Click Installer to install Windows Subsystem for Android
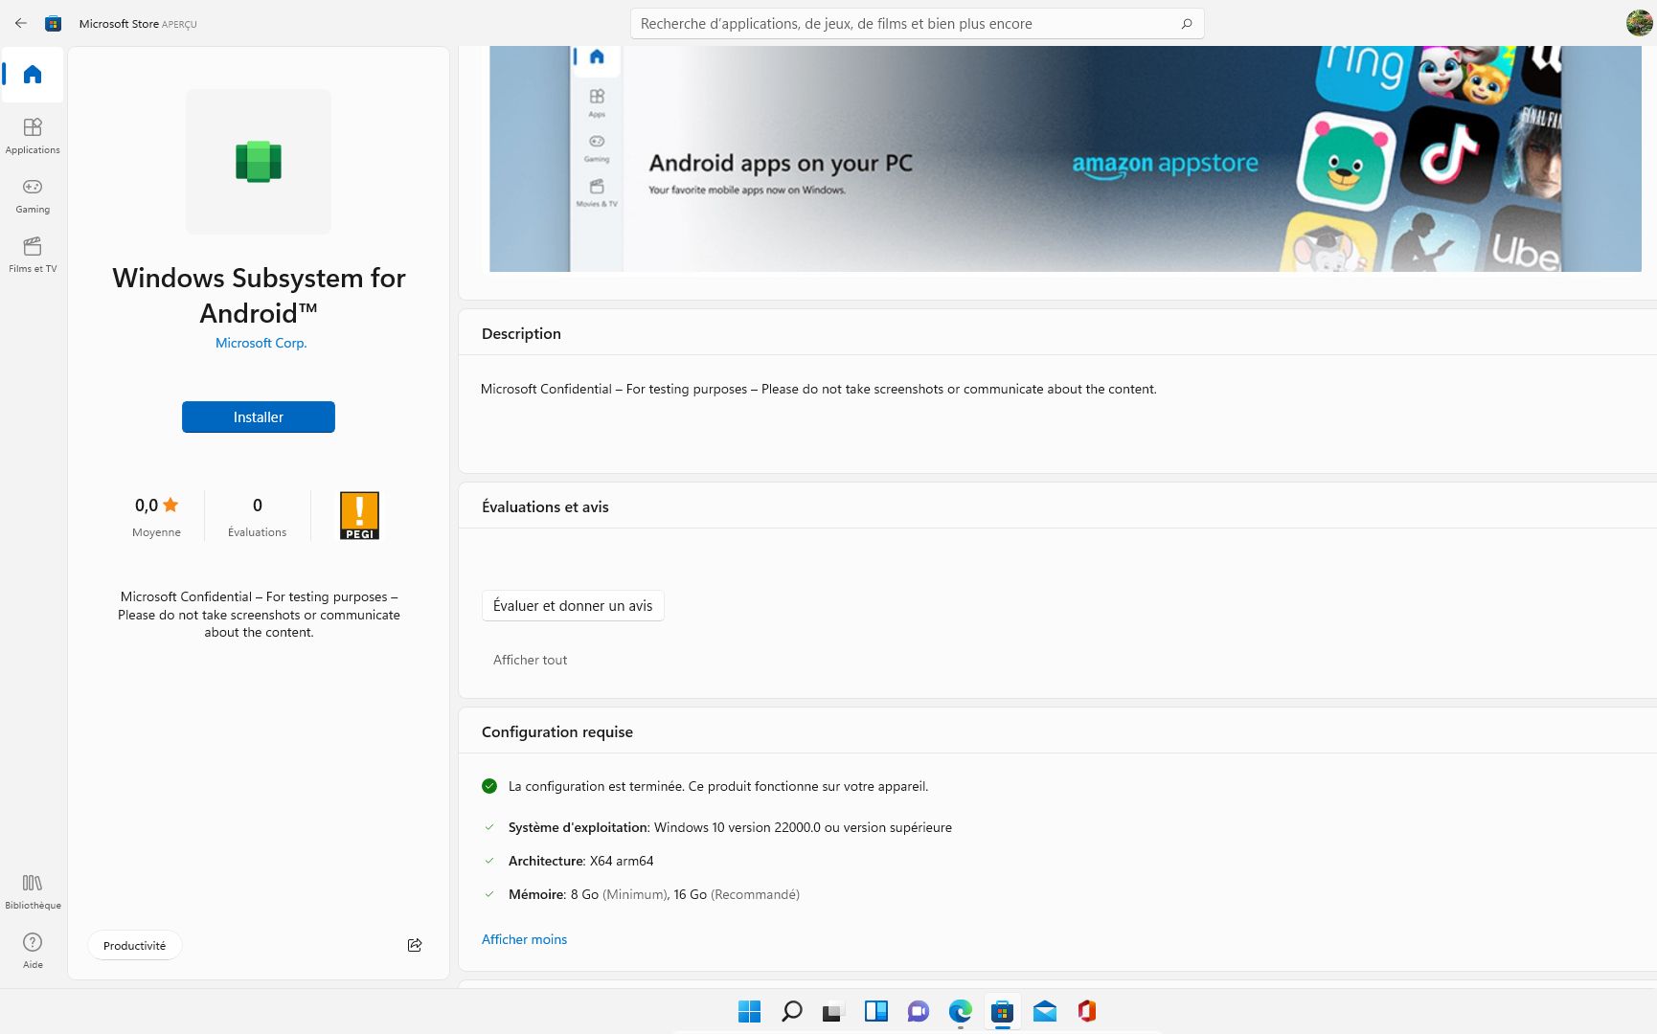Viewport: 1657px width, 1034px height. (x=258, y=416)
